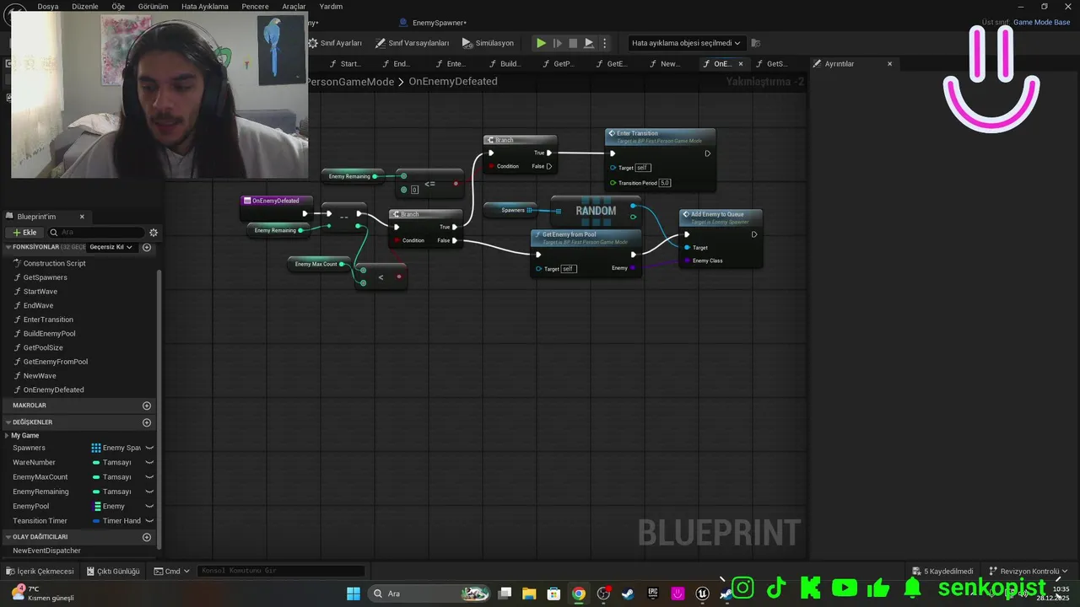Select the Construction Script function
This screenshot has width=1080, height=607.
[x=54, y=264]
